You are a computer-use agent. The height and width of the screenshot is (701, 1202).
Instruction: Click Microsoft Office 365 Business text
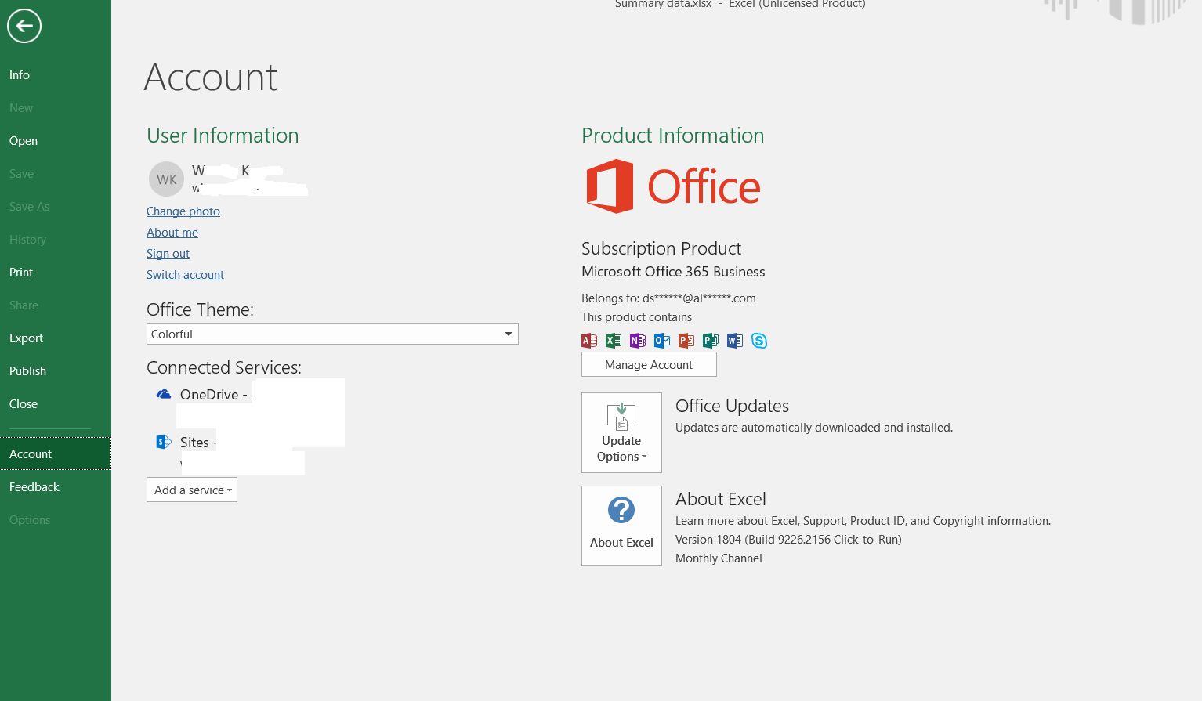pyautogui.click(x=673, y=272)
